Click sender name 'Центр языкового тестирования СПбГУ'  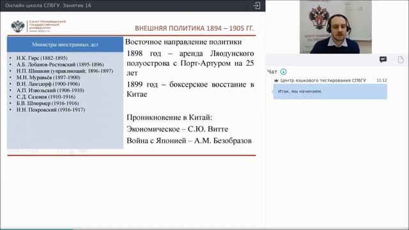(x=323, y=80)
